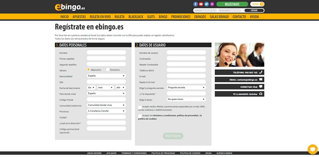319x157 pixels.
Task: Open the Facebook social icon
Action: (196, 4)
